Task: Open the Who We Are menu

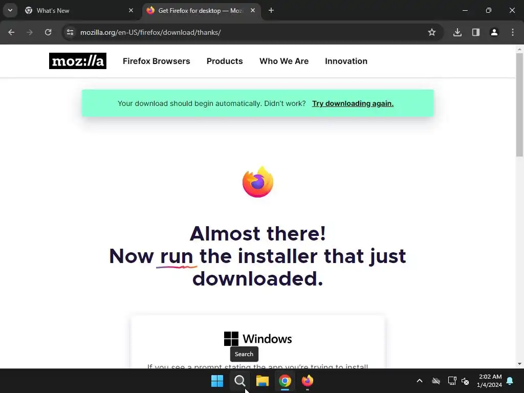Action: 284,61
